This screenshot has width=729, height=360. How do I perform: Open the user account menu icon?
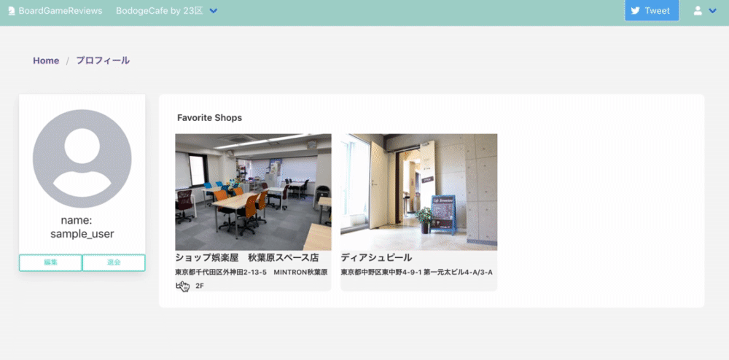point(698,11)
